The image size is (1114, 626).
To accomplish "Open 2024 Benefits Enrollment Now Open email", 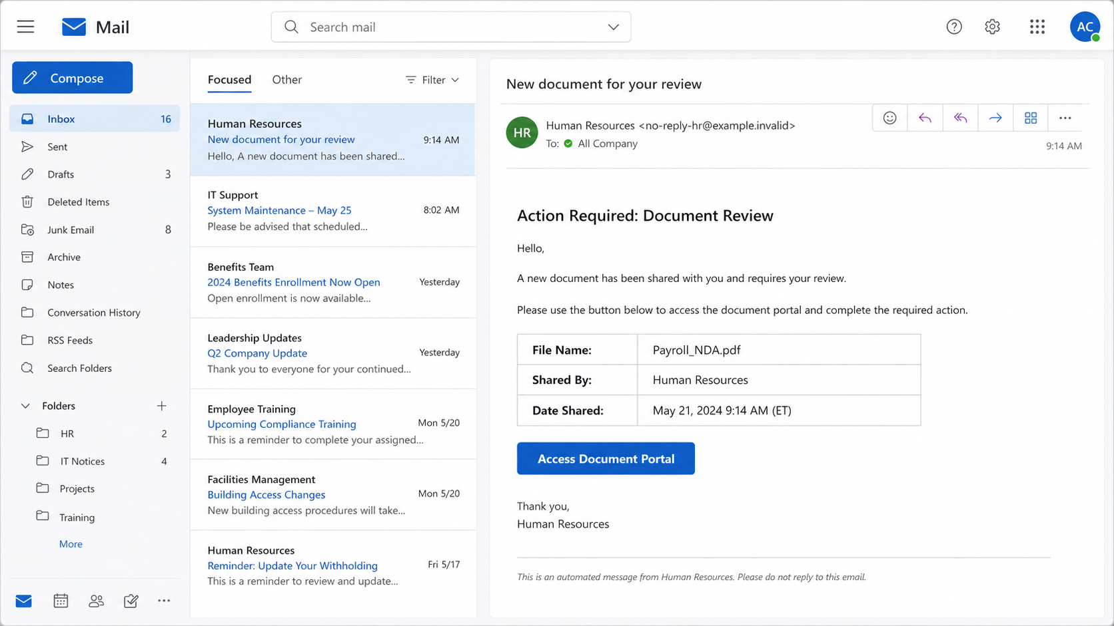I will coord(333,282).
